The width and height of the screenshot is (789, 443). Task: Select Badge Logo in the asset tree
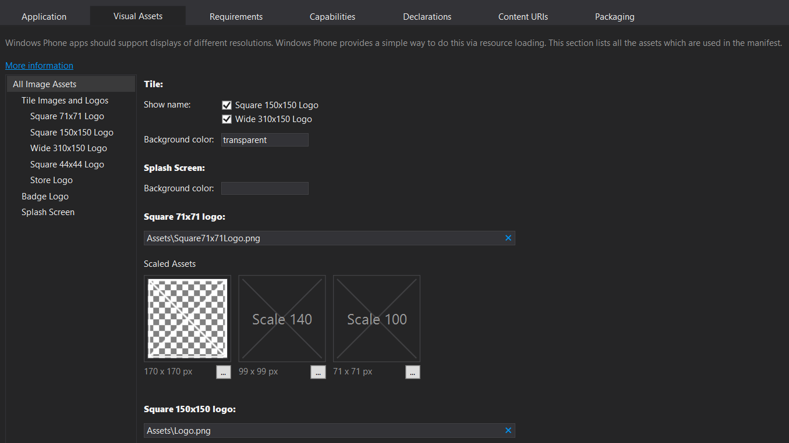pyautogui.click(x=45, y=196)
